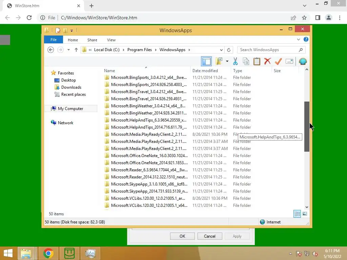Click the scroll down arrow of file list
The image size is (347, 260).
pyautogui.click(x=307, y=207)
